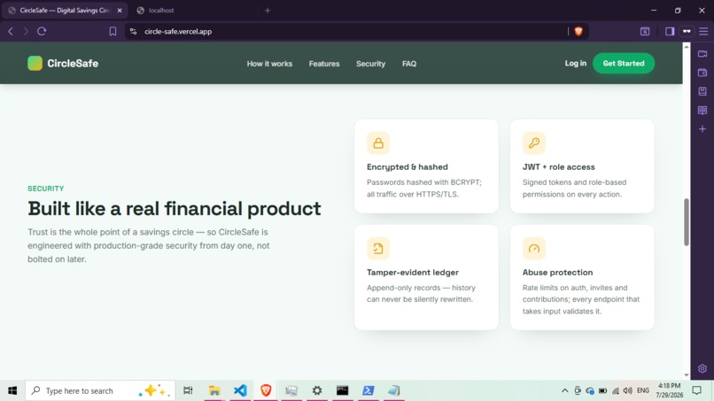Open Visual Studio Code from the taskbar
The height and width of the screenshot is (401, 714).
(240, 390)
